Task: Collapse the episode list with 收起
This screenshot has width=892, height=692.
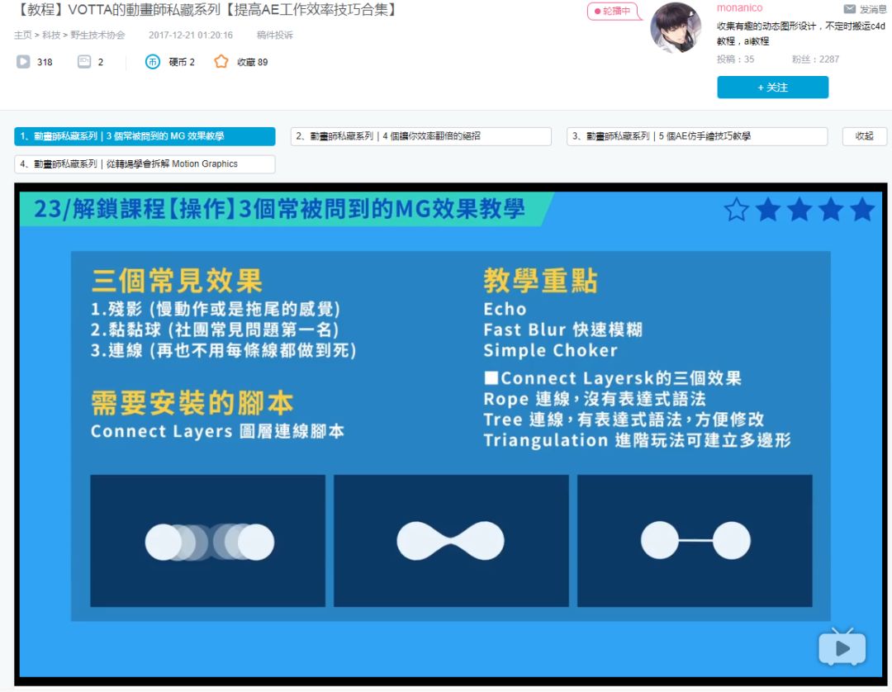Action: (864, 136)
